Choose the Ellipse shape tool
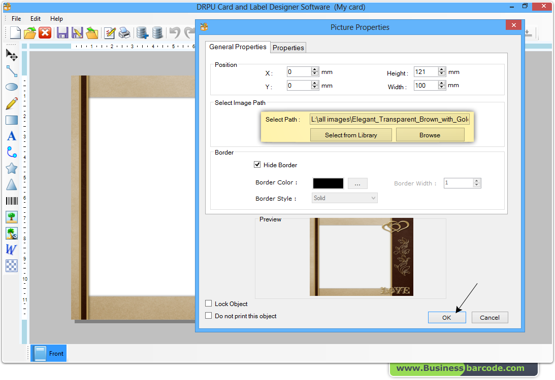555x380 pixels. tap(11, 87)
